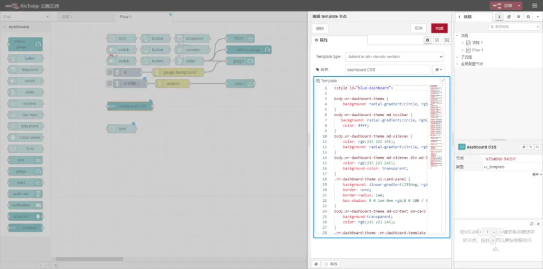Open the deploy options dropdown arrow
This screenshot has height=269, width=543.
pyautogui.click(x=518, y=5)
